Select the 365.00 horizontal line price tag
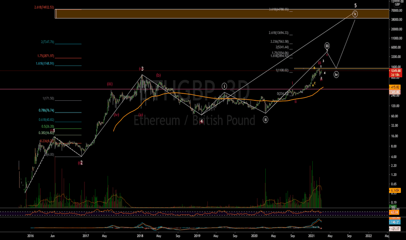The width and height of the screenshot is (406, 240). click(x=395, y=92)
